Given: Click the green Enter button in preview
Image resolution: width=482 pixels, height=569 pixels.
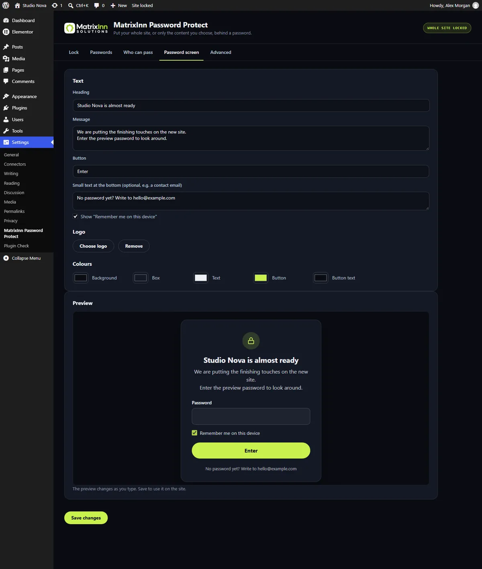Looking at the screenshot, I should 251,451.
